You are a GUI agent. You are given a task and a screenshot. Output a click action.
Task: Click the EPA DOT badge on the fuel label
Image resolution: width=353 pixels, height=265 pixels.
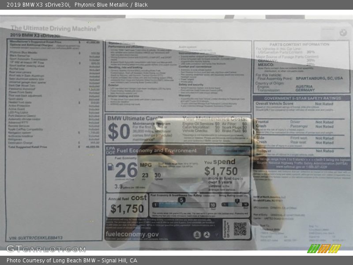point(110,150)
